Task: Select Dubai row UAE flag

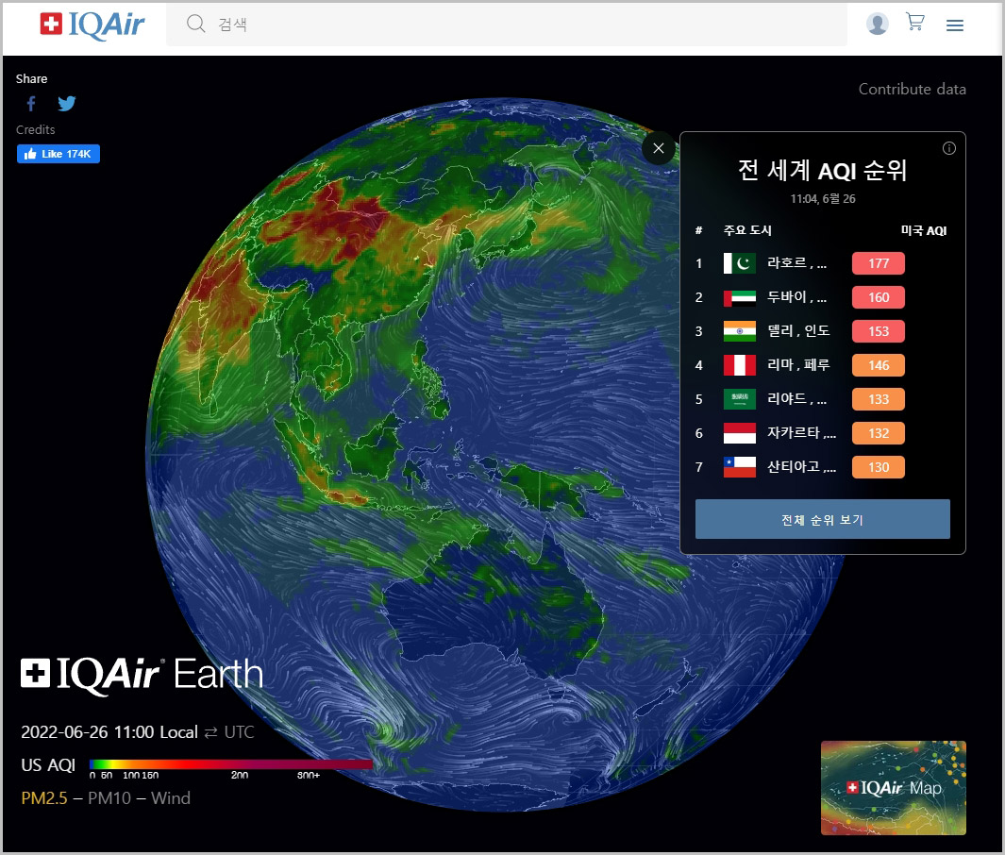Action: (739, 297)
